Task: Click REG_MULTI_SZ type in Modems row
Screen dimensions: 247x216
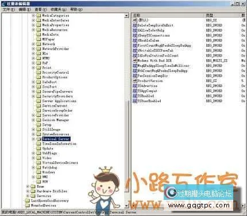Action: (x=217, y=60)
